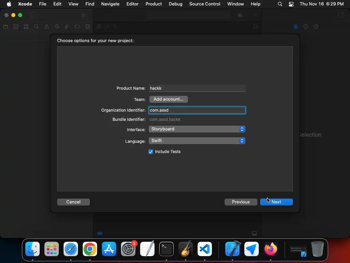
Task: Show the Report navigator icon
Action: [x=87, y=27]
